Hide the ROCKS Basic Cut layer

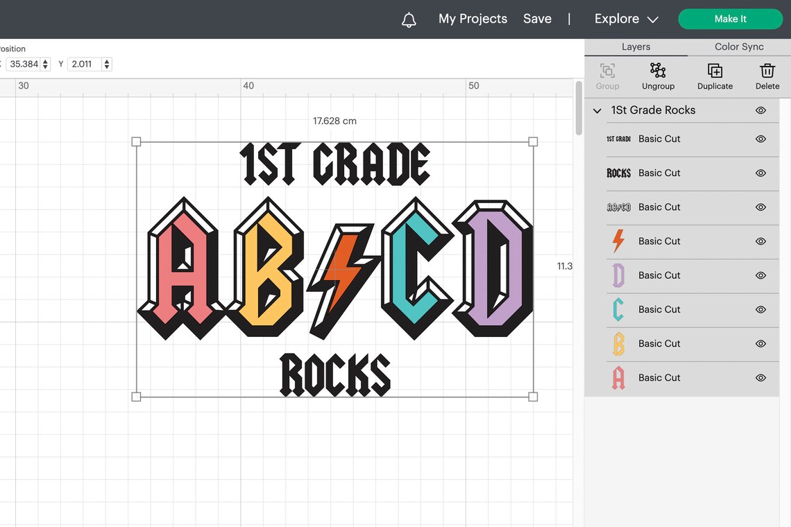760,173
